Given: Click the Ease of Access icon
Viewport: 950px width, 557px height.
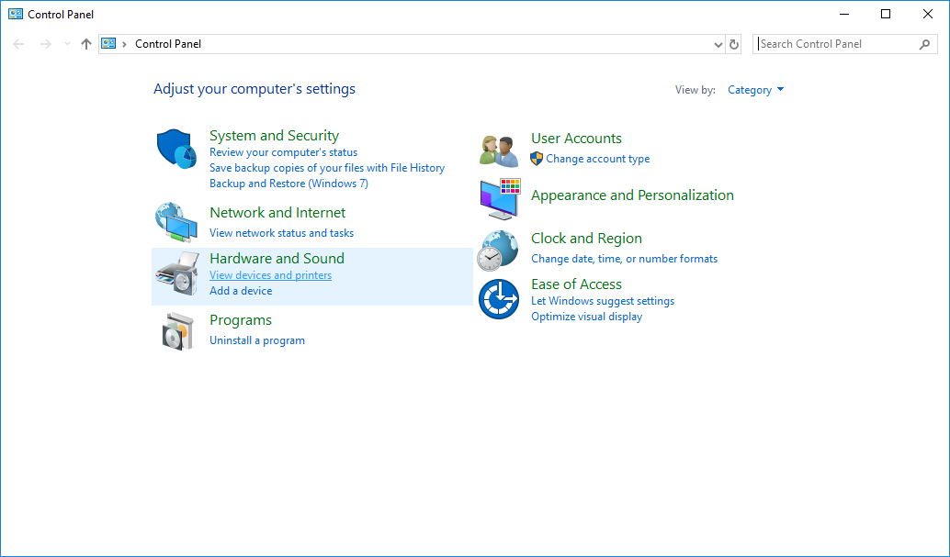Looking at the screenshot, I should coord(499,299).
